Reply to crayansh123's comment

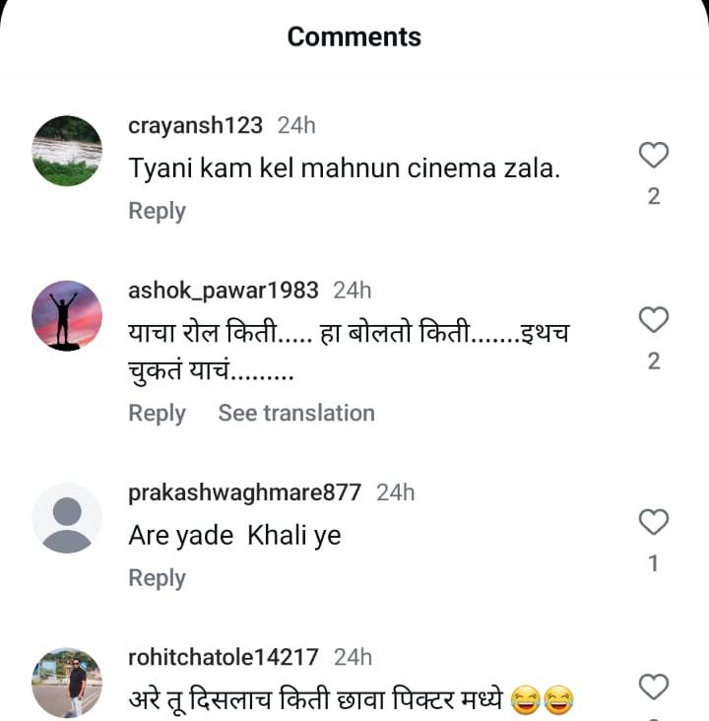pos(157,211)
